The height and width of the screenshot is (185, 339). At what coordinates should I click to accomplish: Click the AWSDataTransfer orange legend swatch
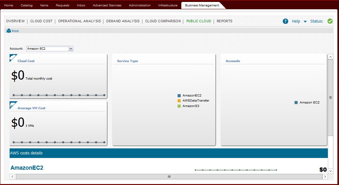tap(179, 101)
